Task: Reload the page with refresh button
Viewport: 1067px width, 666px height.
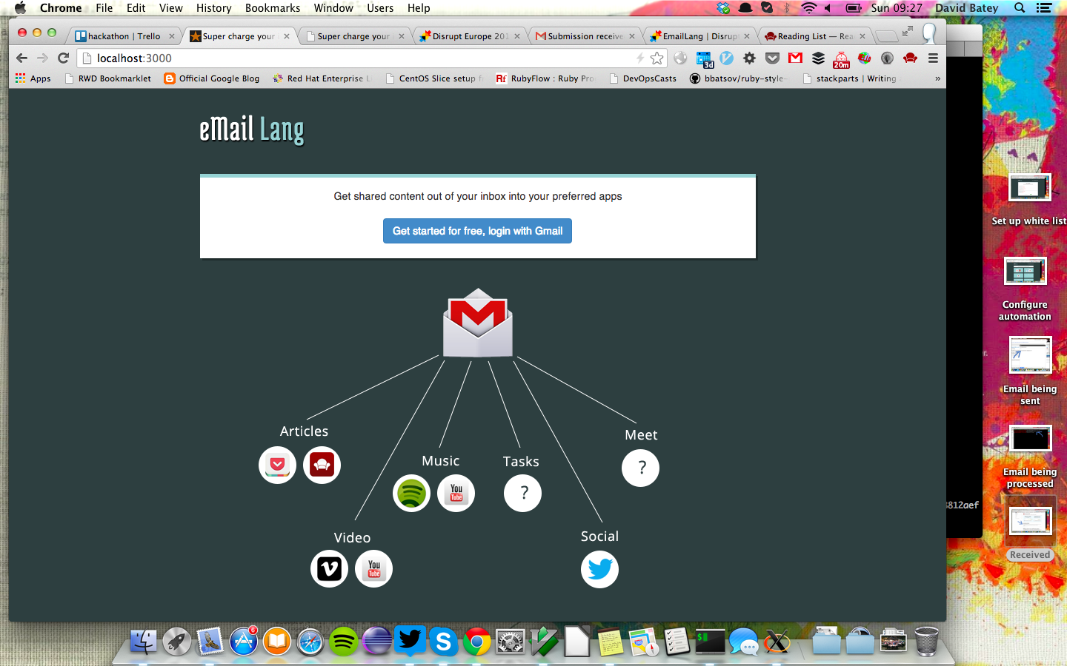Action: [x=64, y=58]
